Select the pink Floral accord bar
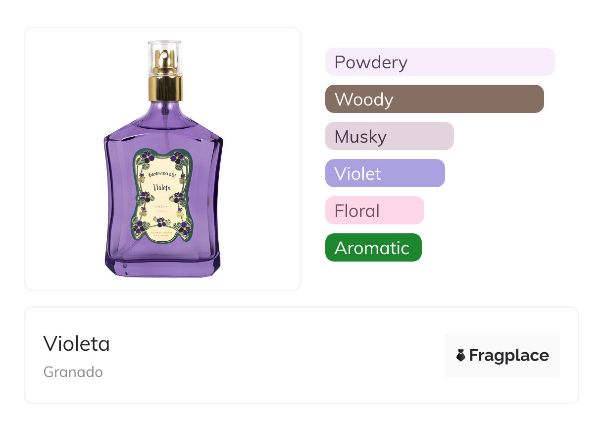This screenshot has height=428, width=603. [x=374, y=211]
